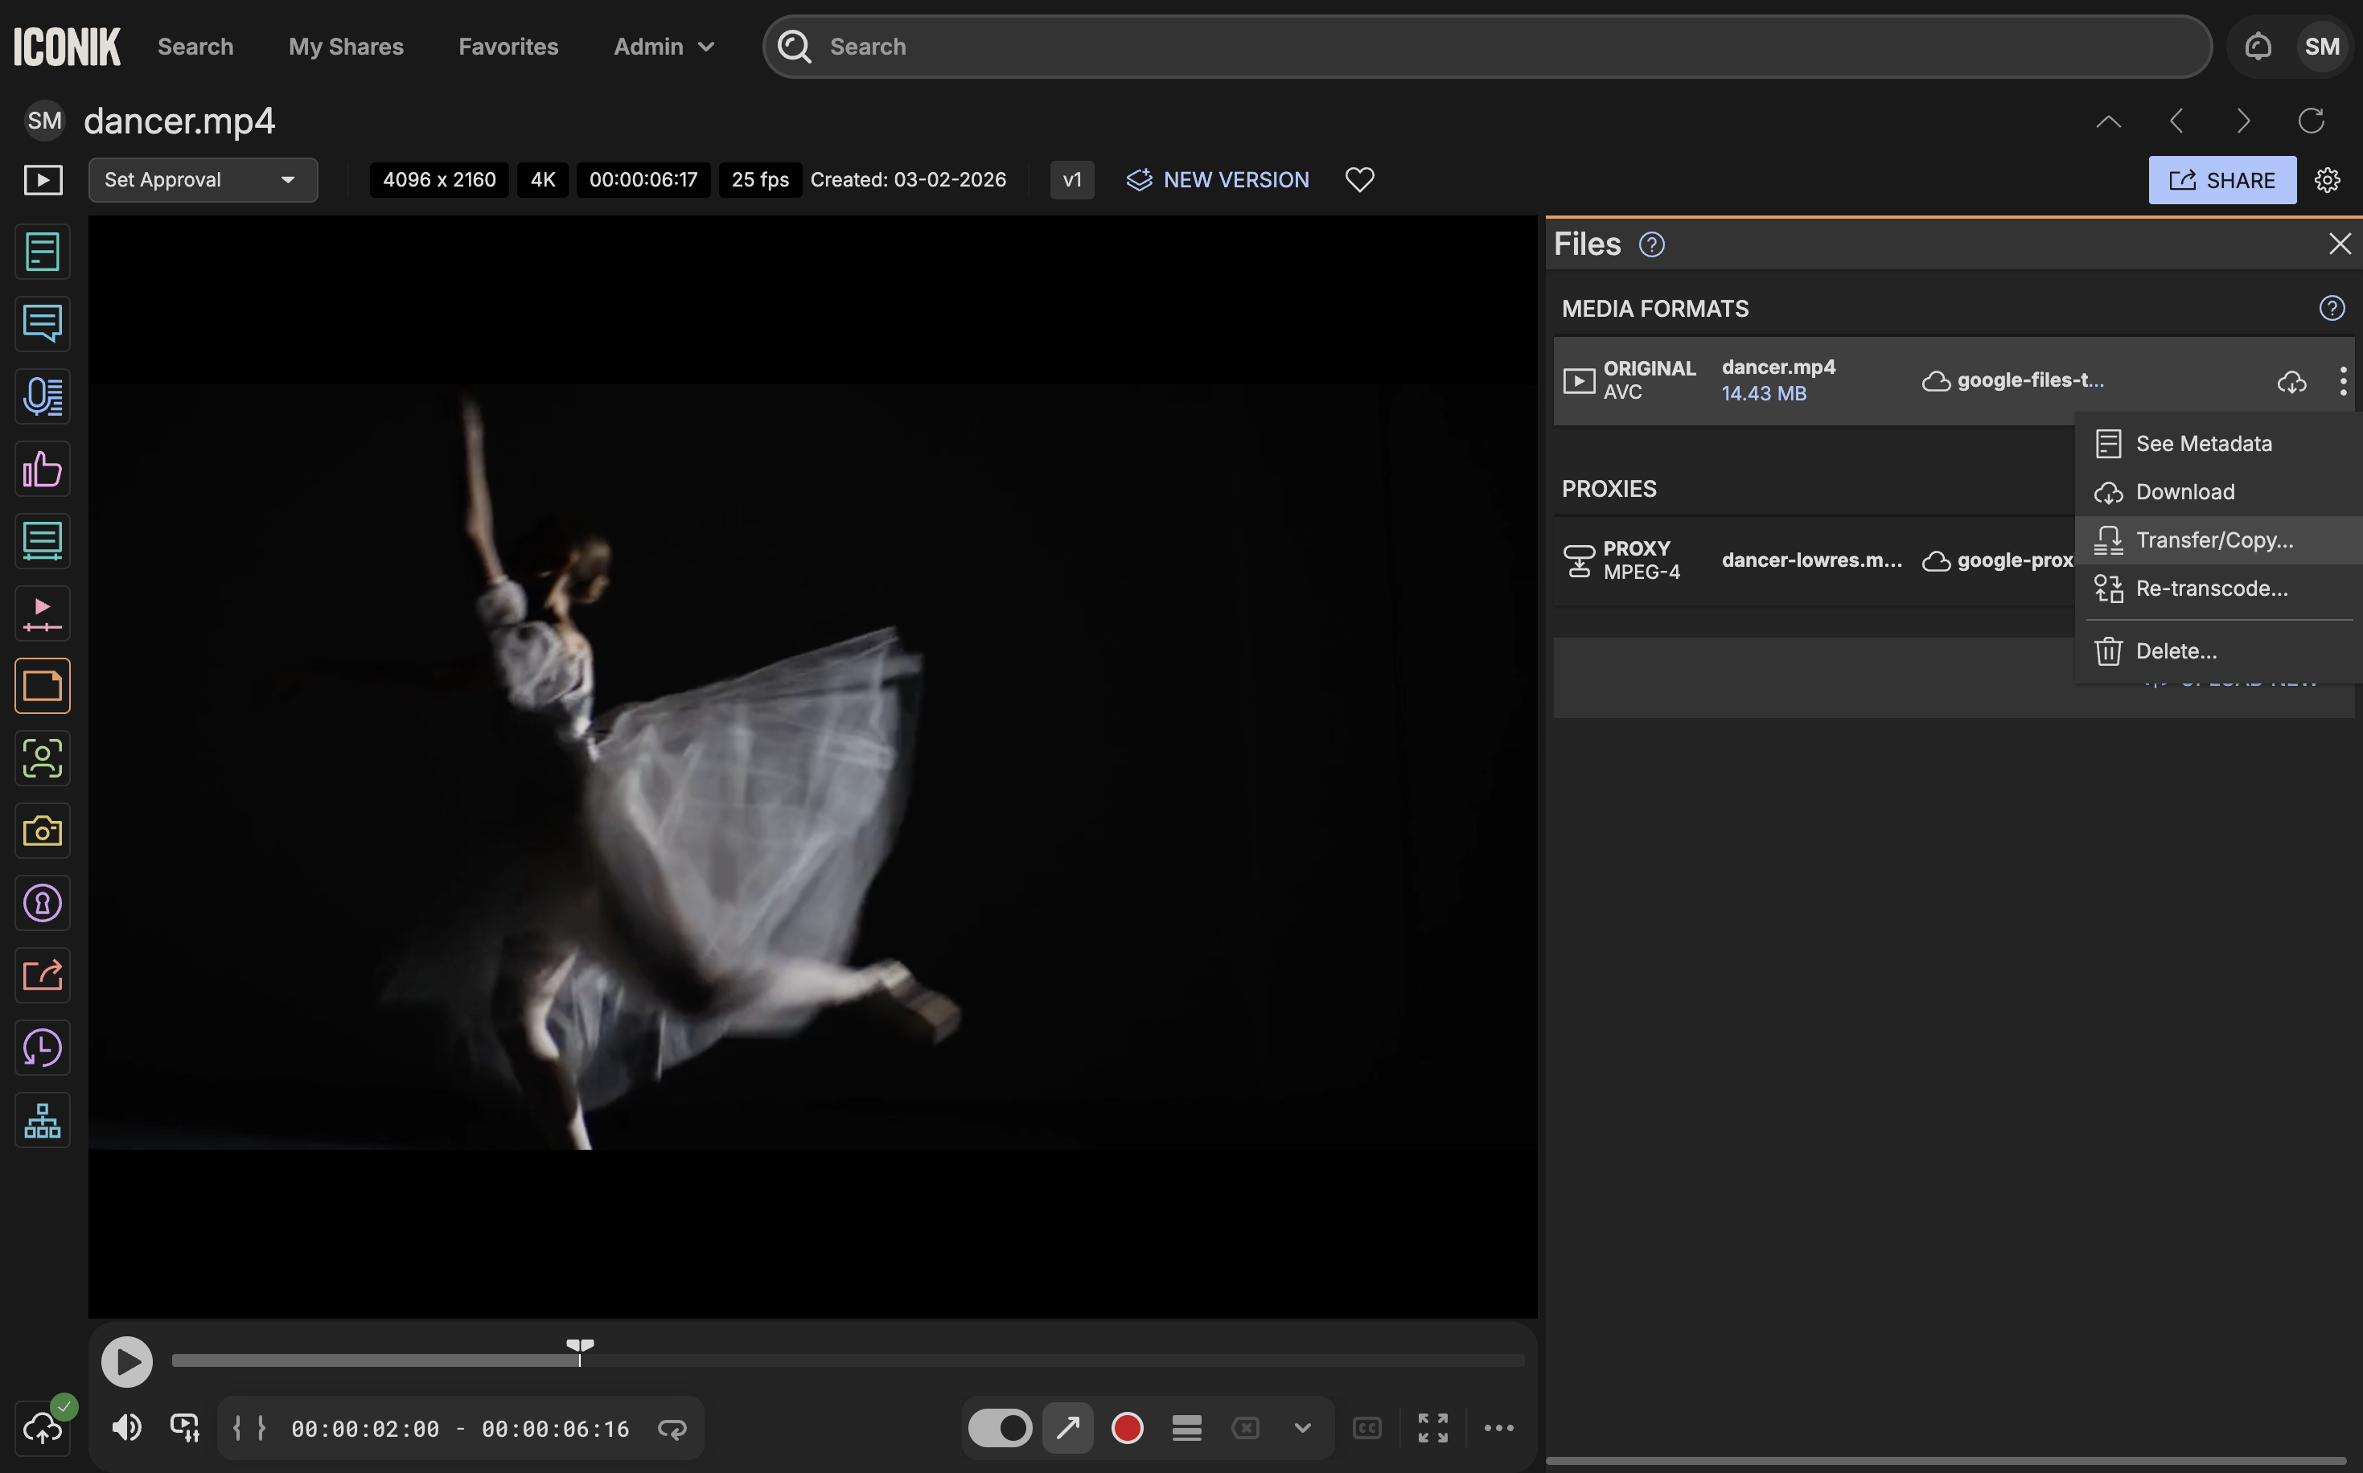Toggle the switch in player controls
This screenshot has height=1473, width=2363.
click(1000, 1428)
